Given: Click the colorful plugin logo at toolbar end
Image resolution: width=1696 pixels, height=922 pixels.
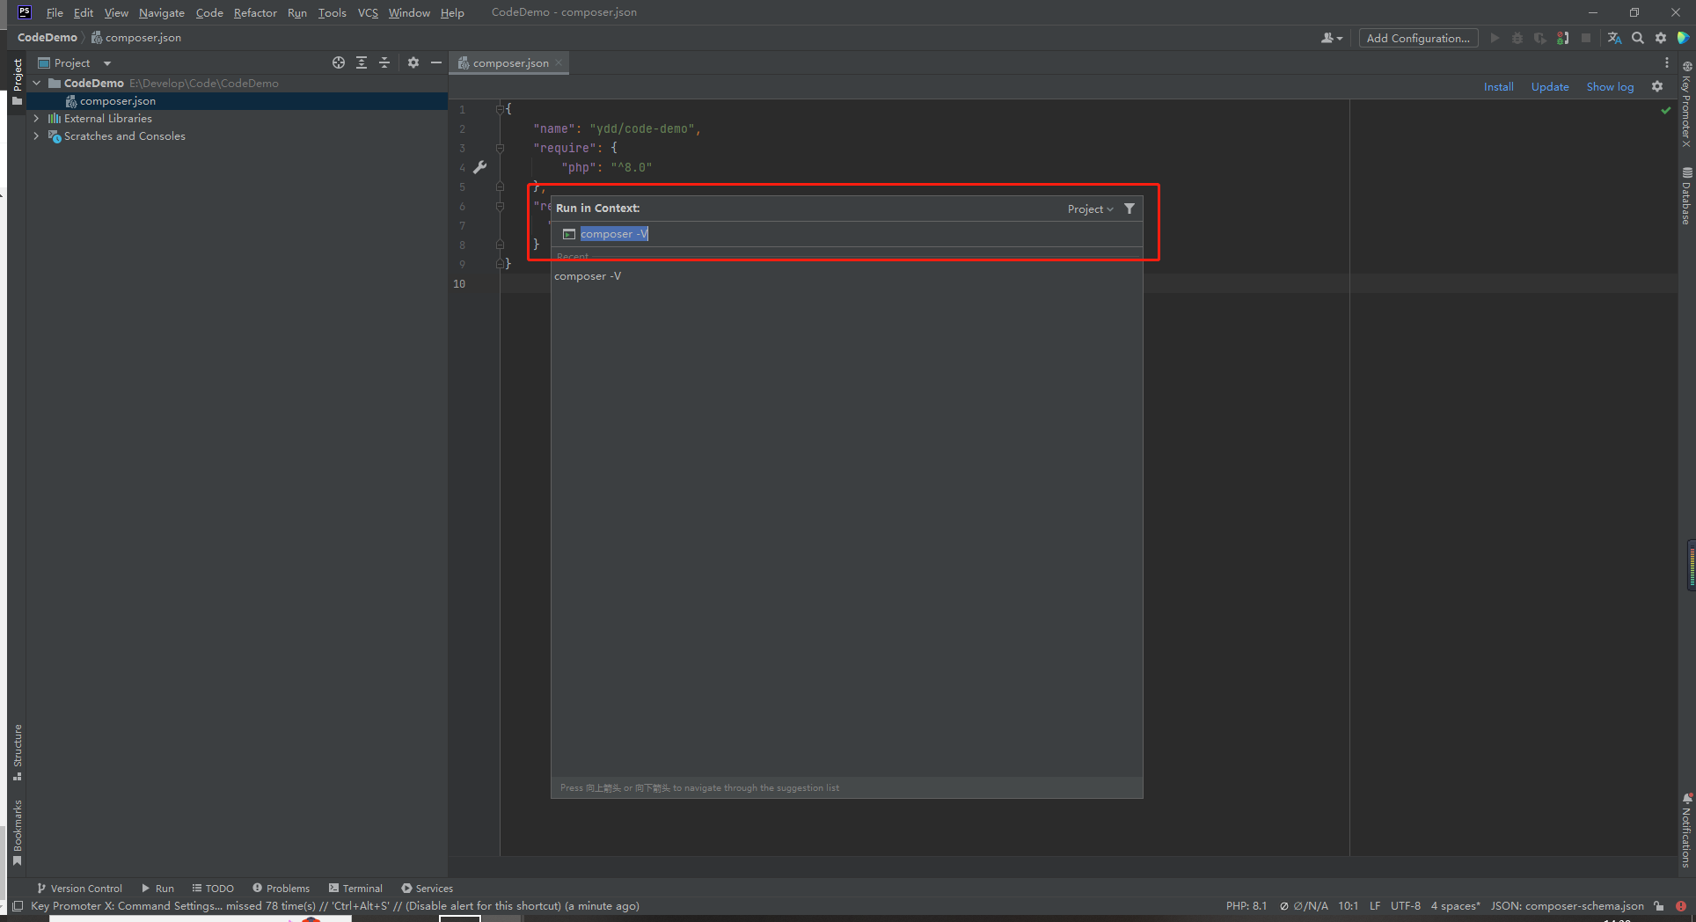Looking at the screenshot, I should [1683, 38].
